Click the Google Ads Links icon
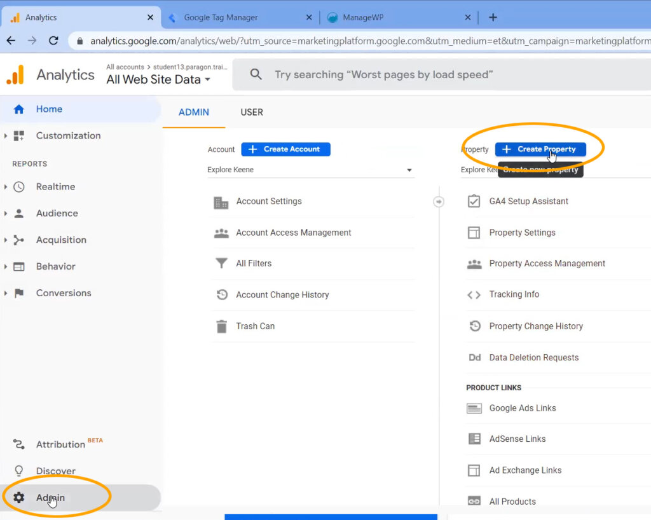 [474, 408]
